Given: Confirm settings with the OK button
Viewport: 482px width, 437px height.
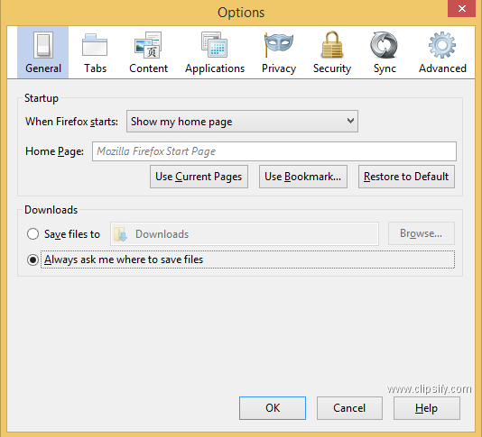Looking at the screenshot, I should 273,408.
